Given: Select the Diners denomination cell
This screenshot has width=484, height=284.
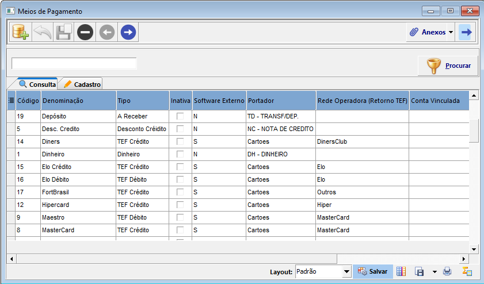Looking at the screenshot, I should click(x=78, y=141).
